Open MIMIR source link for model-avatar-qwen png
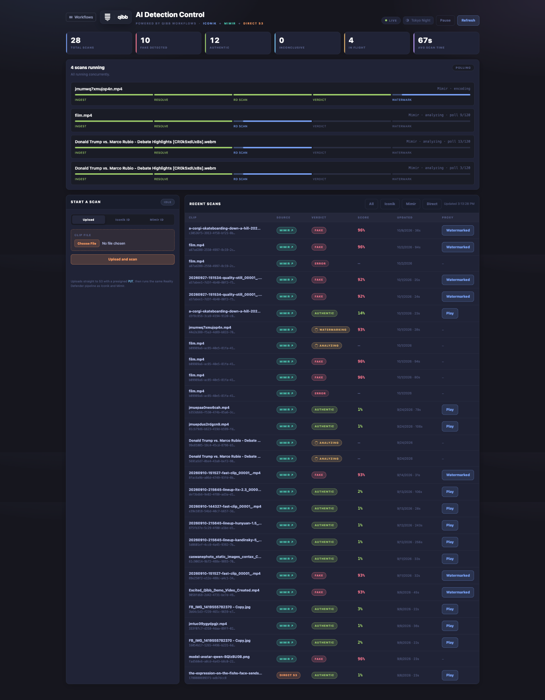Screen dimensions: 545x700 (286, 659)
